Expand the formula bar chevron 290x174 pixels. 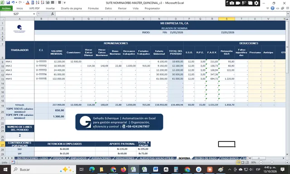tap(288, 14)
